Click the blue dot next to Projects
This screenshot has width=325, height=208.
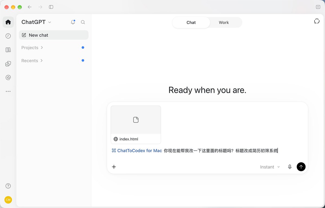pos(83,48)
